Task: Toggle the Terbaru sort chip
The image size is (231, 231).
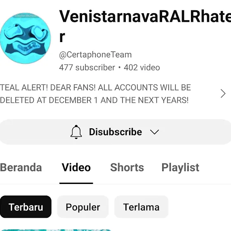Action: [26, 207]
